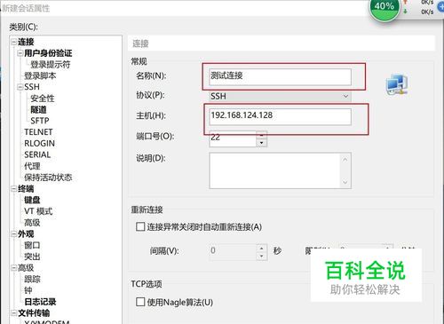
Task: Select 外观 category tree item
Action: 26,234
